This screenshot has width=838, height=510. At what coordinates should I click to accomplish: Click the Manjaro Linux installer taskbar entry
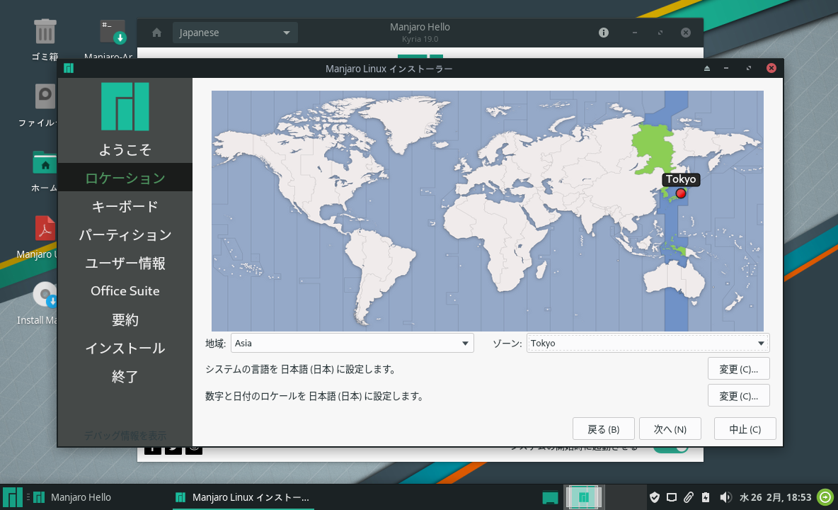[243, 497]
